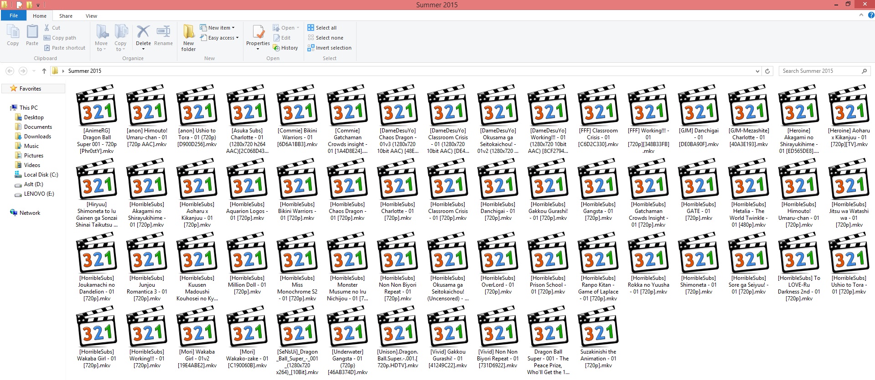Select [HorribleSubs] Prison School - 01 file
The height and width of the screenshot is (380, 875).
[x=548, y=263]
